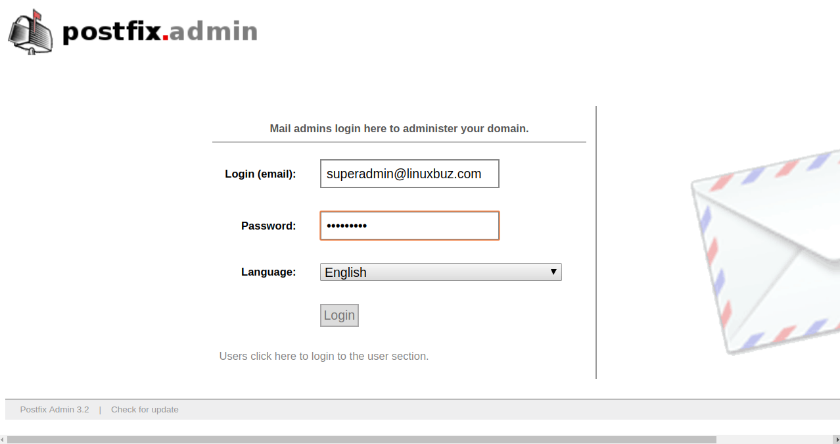This screenshot has width=840, height=444.
Task: Click the Postfix Admin 3.2 footer text
Action: point(55,409)
